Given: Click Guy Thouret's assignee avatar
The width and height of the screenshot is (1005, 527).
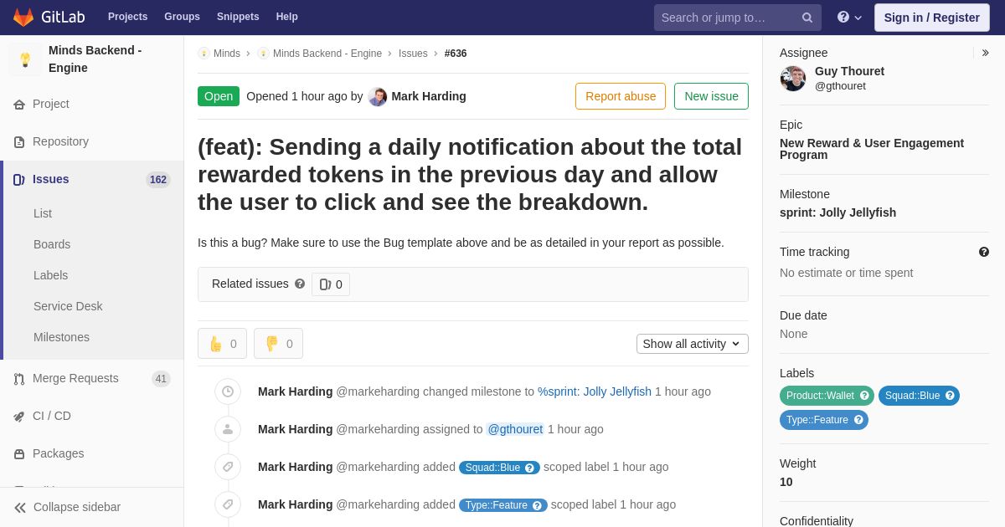Looking at the screenshot, I should point(793,79).
